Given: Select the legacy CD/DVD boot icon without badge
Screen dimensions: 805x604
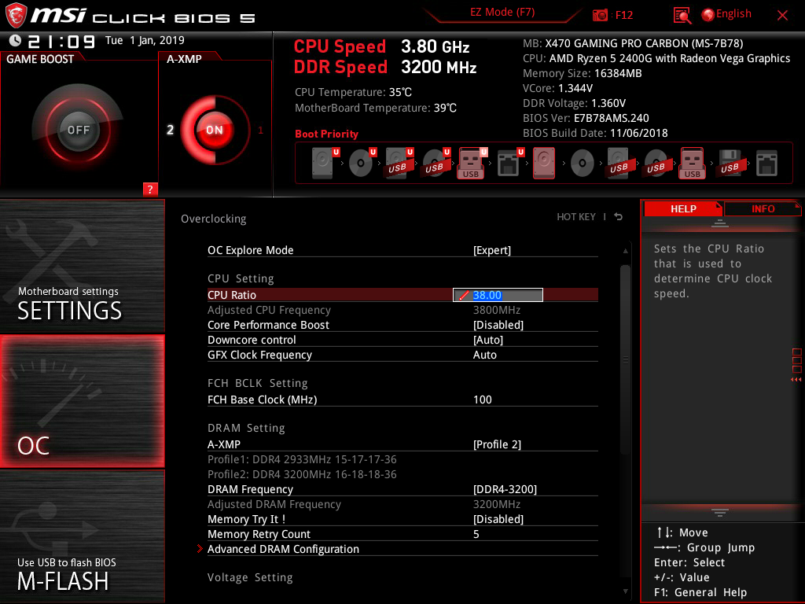Looking at the screenshot, I should [583, 163].
